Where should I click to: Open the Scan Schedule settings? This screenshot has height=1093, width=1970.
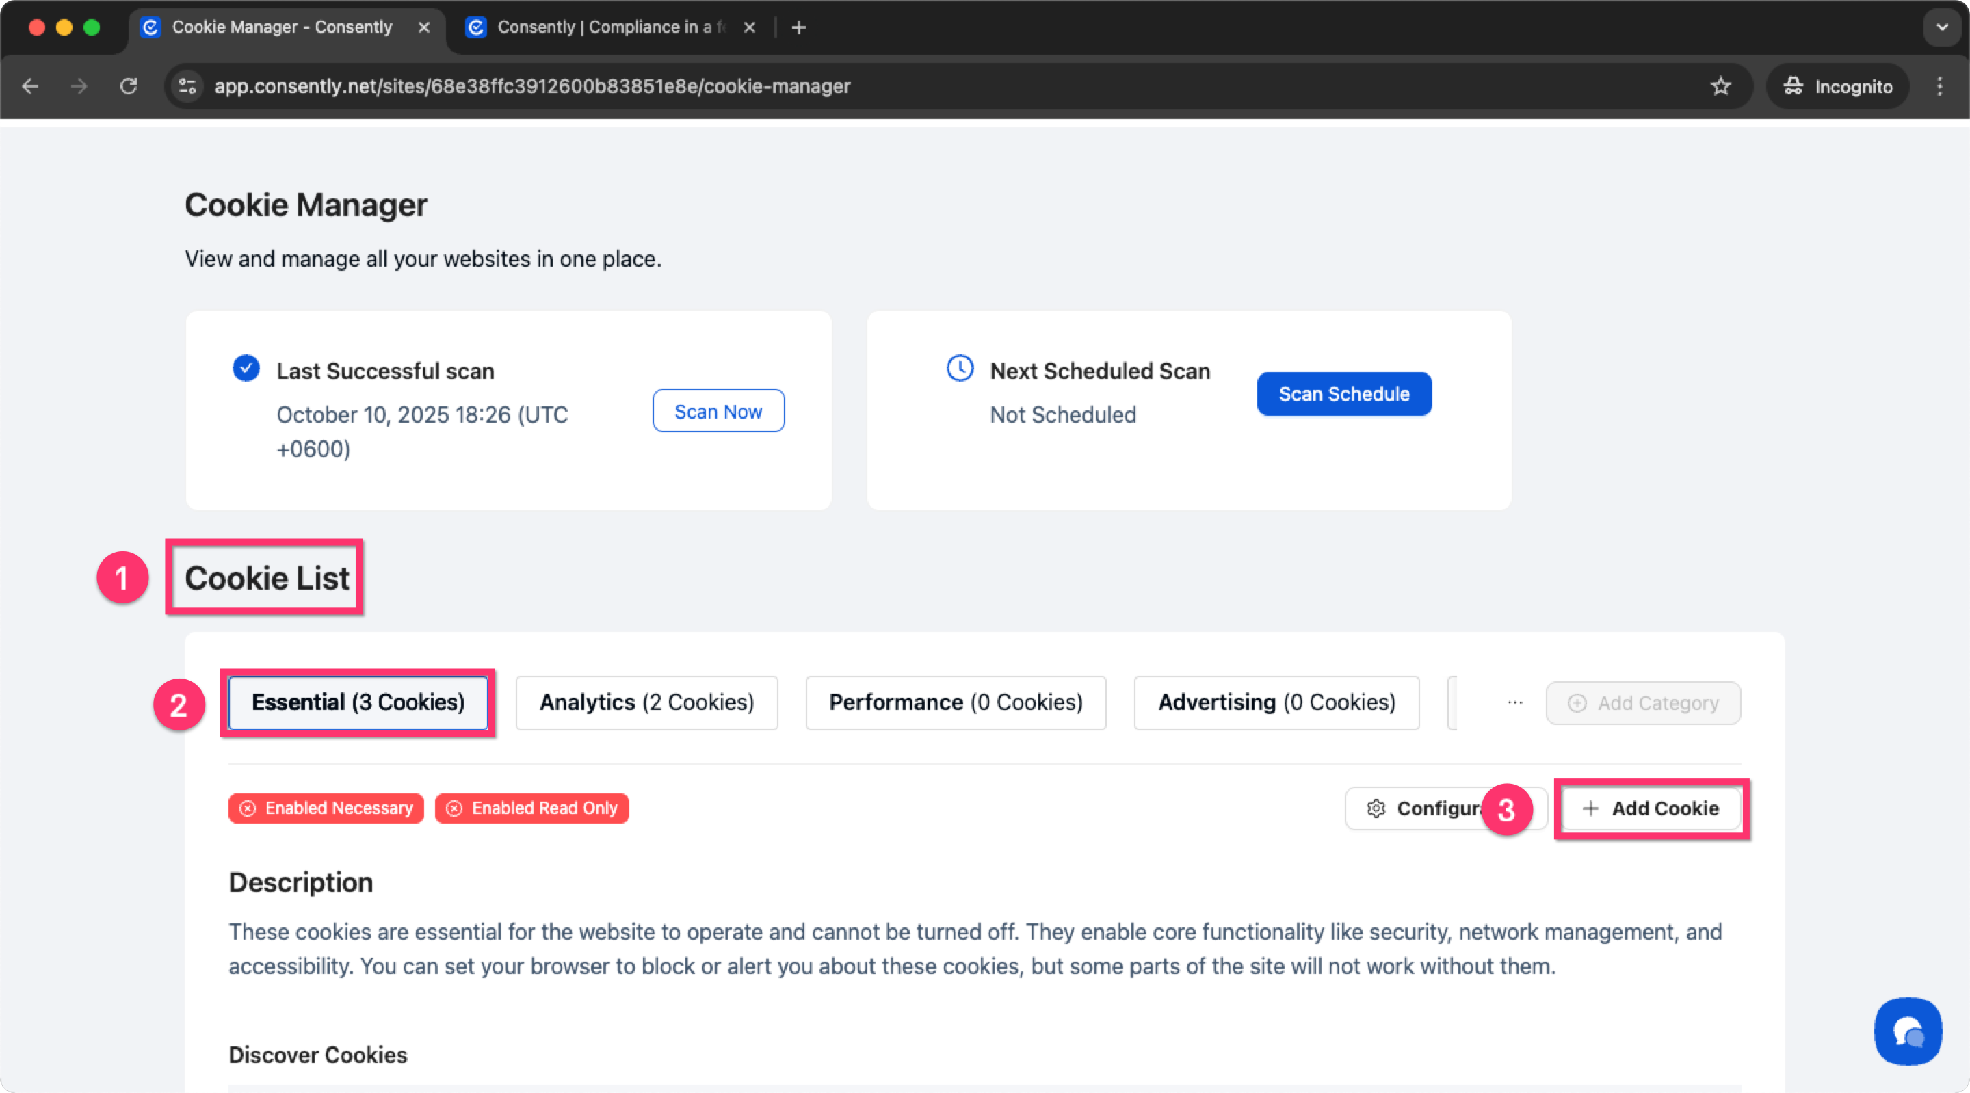tap(1343, 394)
